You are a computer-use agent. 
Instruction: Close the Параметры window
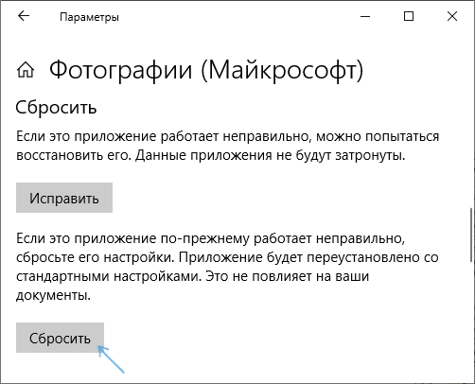[x=452, y=16]
